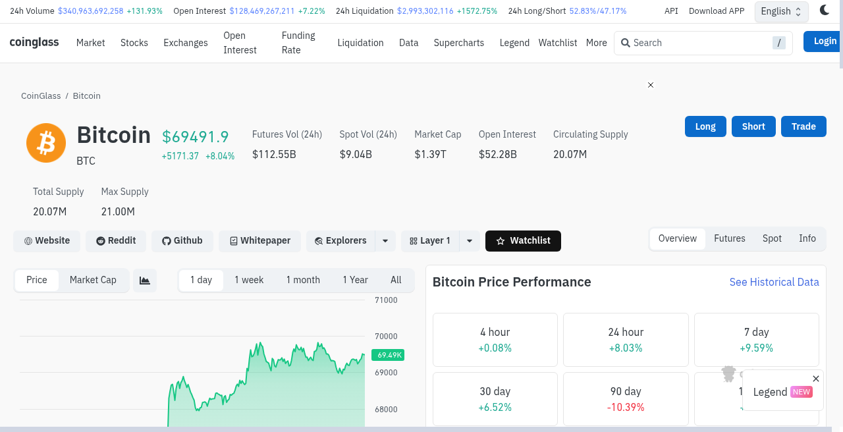Switch to the Info tab
Image resolution: width=843 pixels, height=432 pixels.
coord(807,239)
